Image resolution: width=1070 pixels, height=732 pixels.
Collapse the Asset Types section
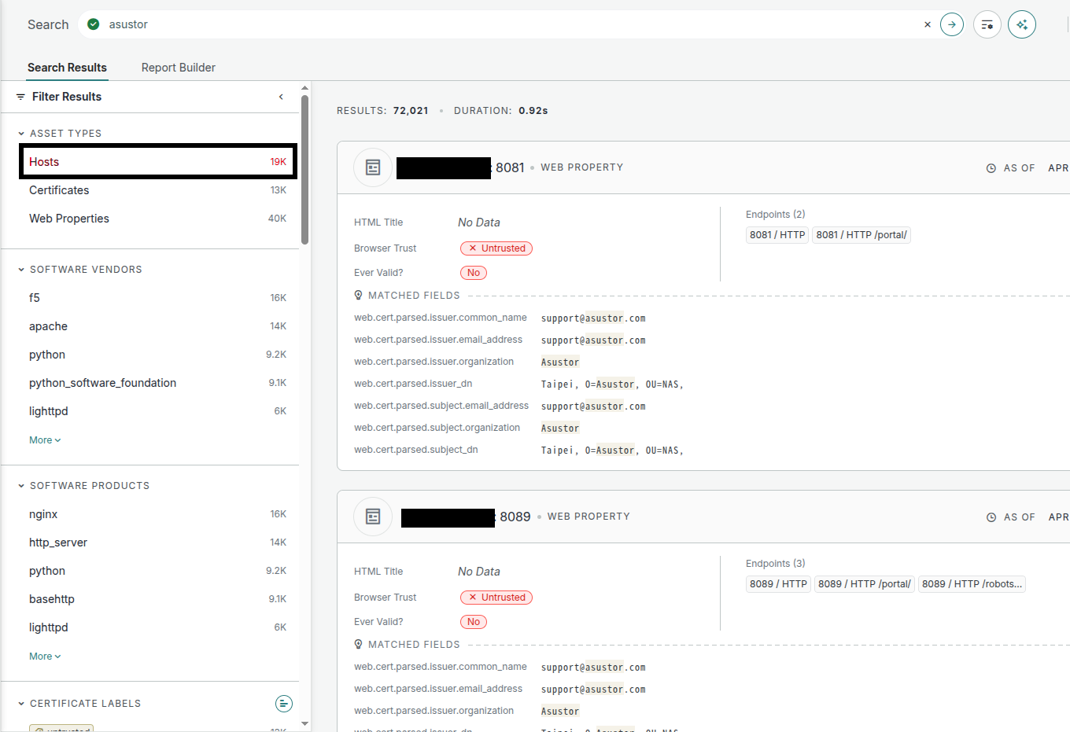point(21,134)
